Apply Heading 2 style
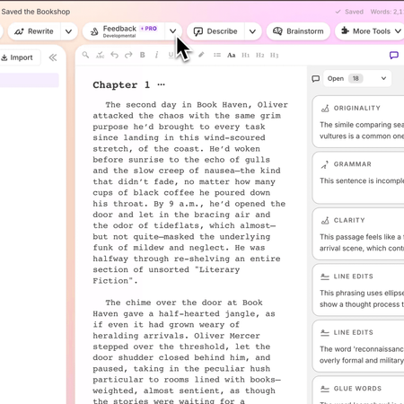Viewport: 404px width, 404px height. point(259,55)
